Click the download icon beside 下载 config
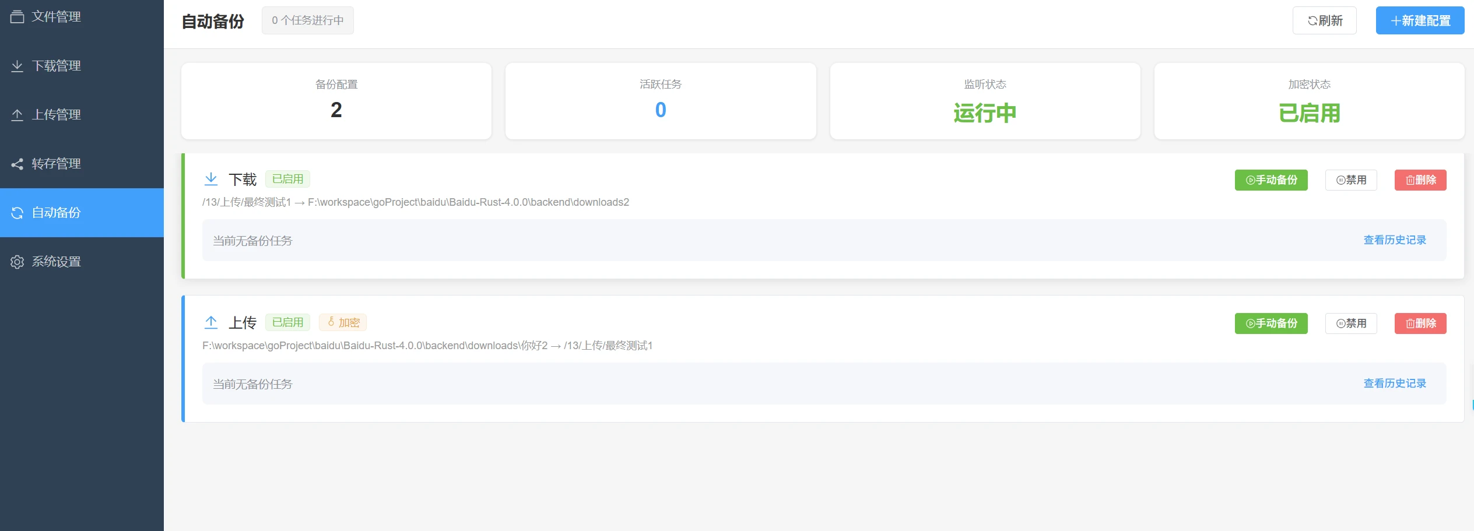The height and width of the screenshot is (531, 1474). (211, 179)
